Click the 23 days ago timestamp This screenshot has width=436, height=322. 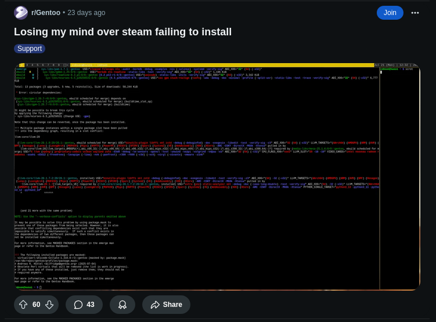click(x=86, y=13)
